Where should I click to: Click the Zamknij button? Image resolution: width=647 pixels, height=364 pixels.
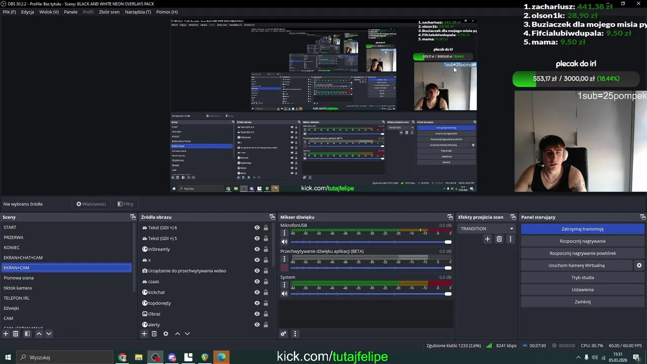click(582, 302)
